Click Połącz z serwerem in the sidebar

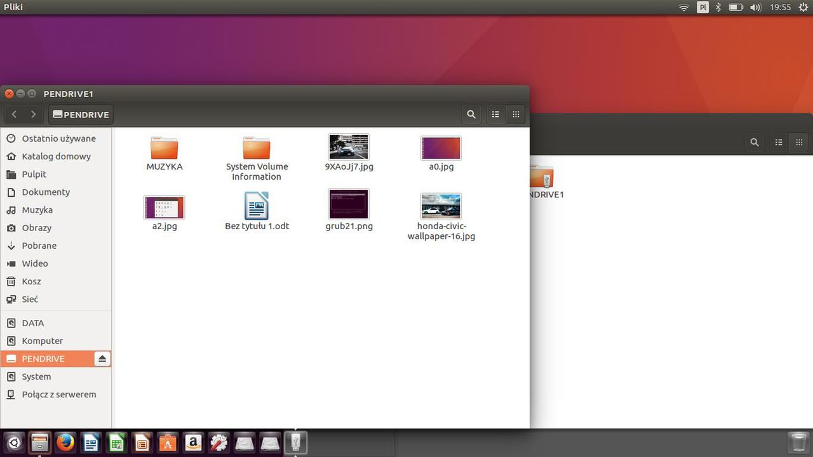coord(56,394)
